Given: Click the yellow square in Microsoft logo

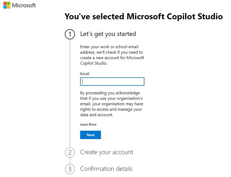Looking at the screenshot, I should 8,7.
